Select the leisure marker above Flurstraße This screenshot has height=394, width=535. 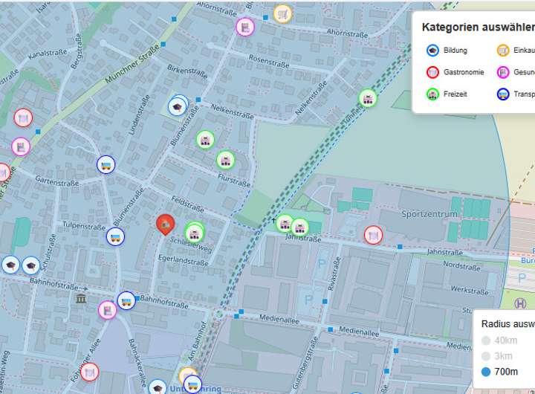(226, 160)
